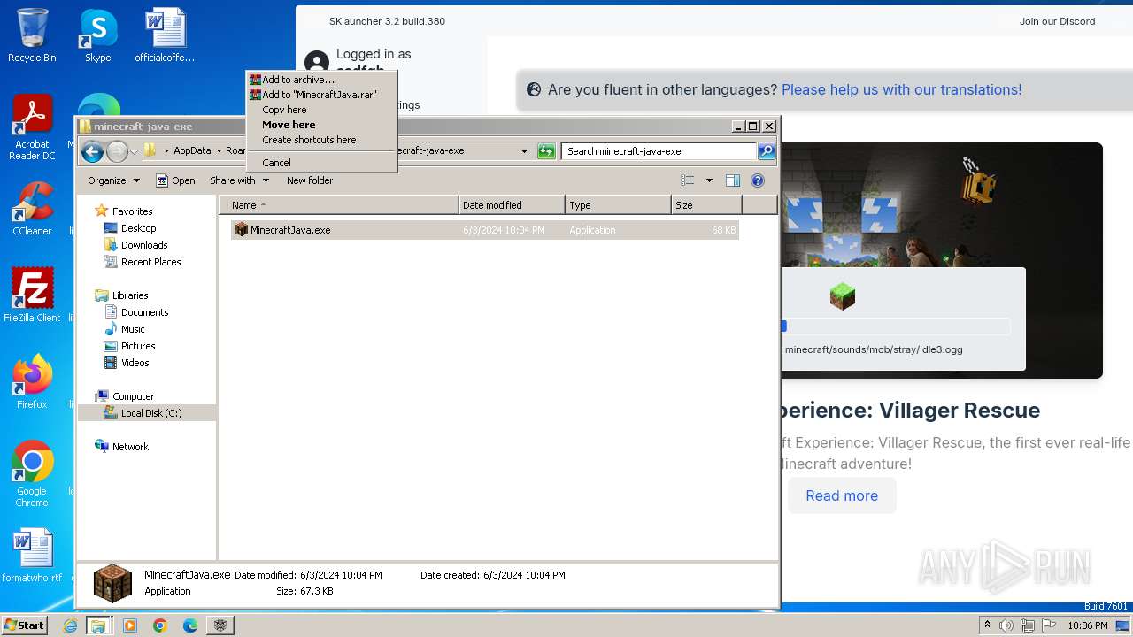Sort files by Type column header

point(618,205)
